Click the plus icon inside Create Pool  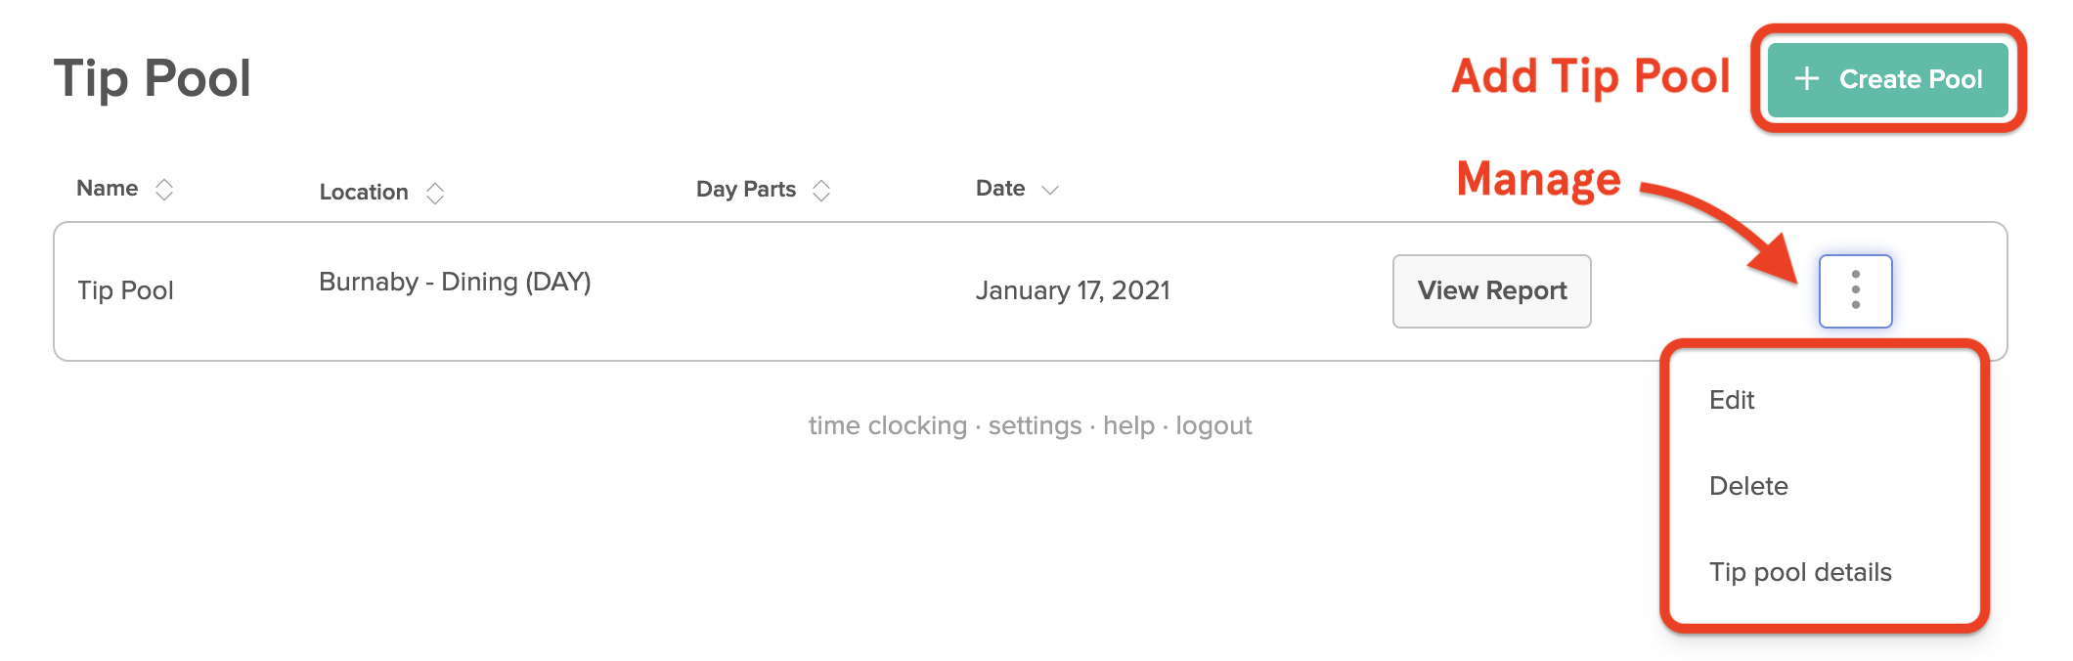[x=1808, y=79]
